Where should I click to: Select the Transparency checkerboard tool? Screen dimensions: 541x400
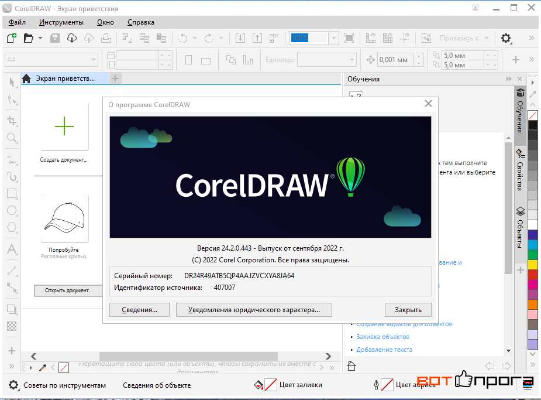[12, 326]
